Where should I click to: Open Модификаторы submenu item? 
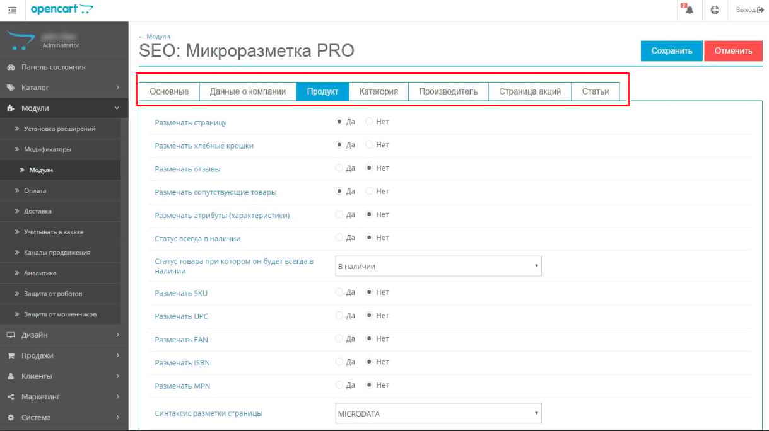point(61,149)
